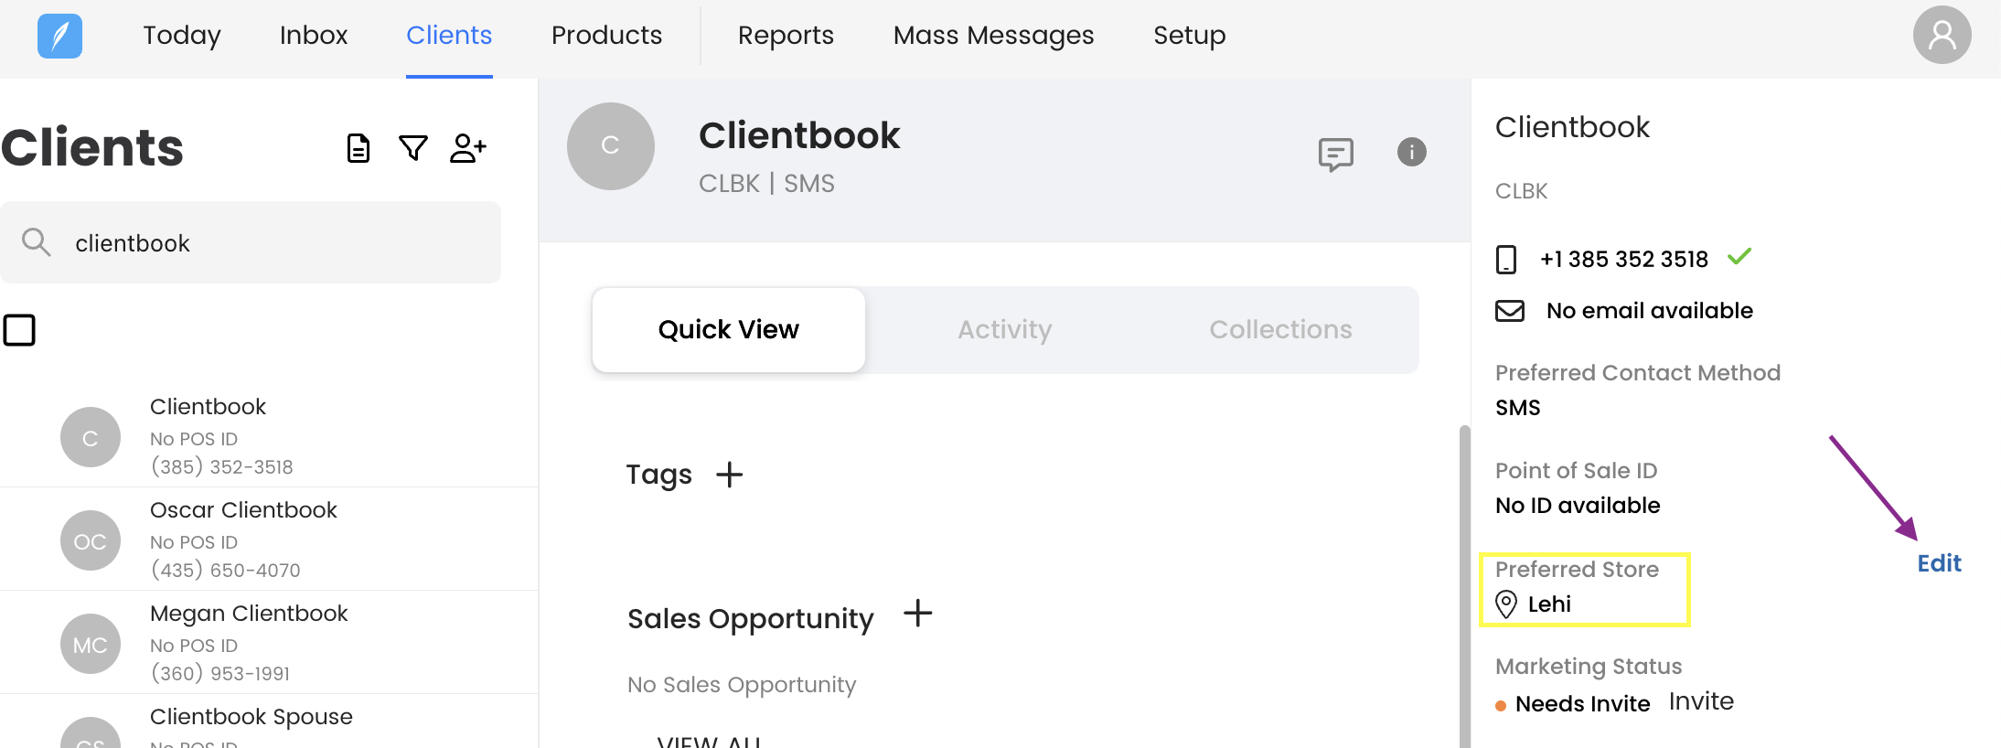Open the Reports menu
This screenshot has height=748, width=2001.
point(786,36)
